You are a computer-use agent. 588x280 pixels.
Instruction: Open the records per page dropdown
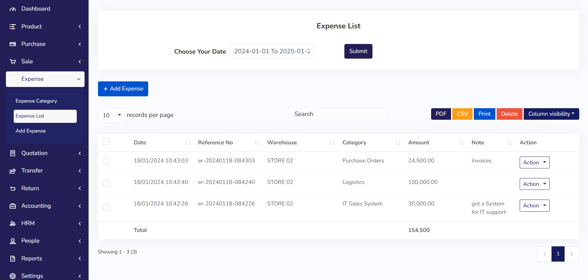[x=111, y=115]
